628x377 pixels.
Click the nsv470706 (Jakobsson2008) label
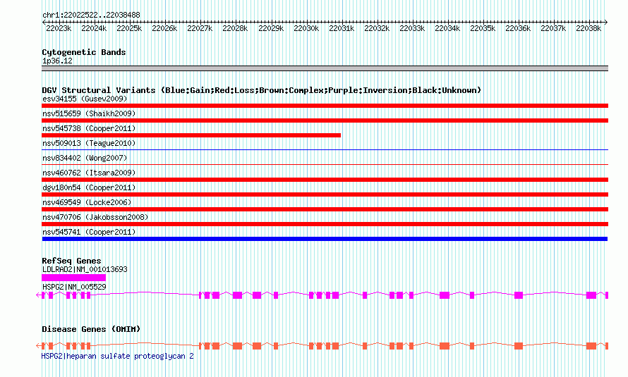click(95, 217)
